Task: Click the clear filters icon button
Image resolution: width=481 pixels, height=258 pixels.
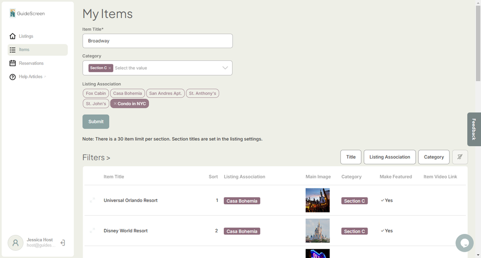Action: pyautogui.click(x=460, y=157)
